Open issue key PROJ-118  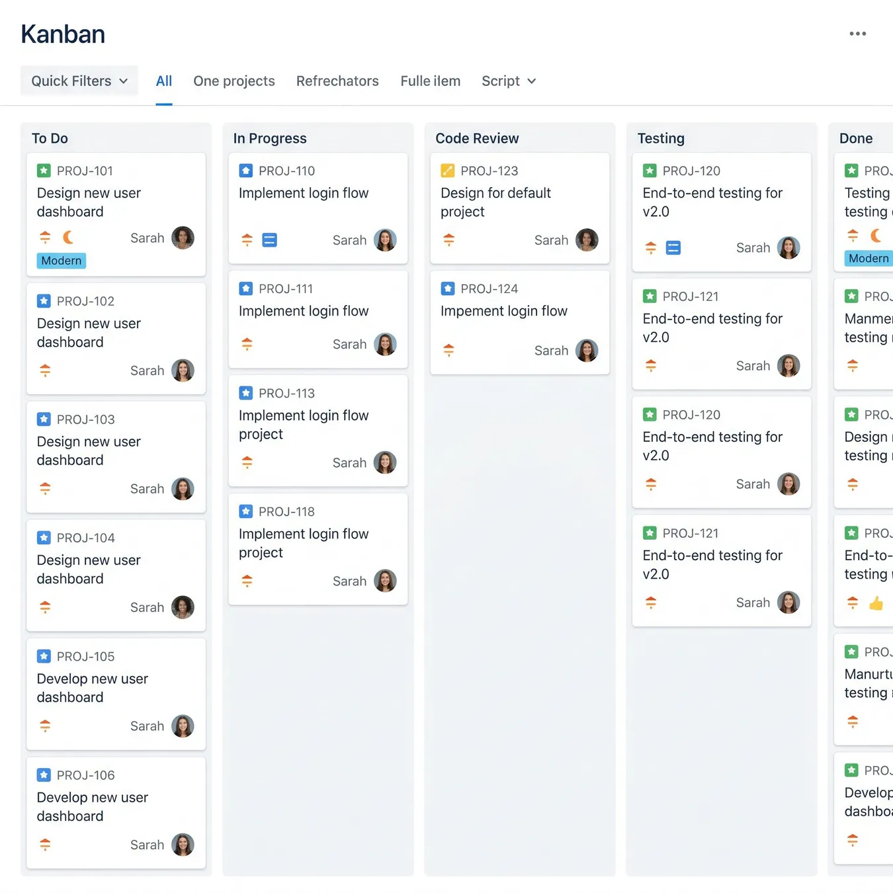click(x=286, y=511)
